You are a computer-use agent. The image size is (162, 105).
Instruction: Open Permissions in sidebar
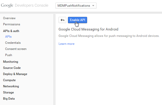tap(12, 24)
